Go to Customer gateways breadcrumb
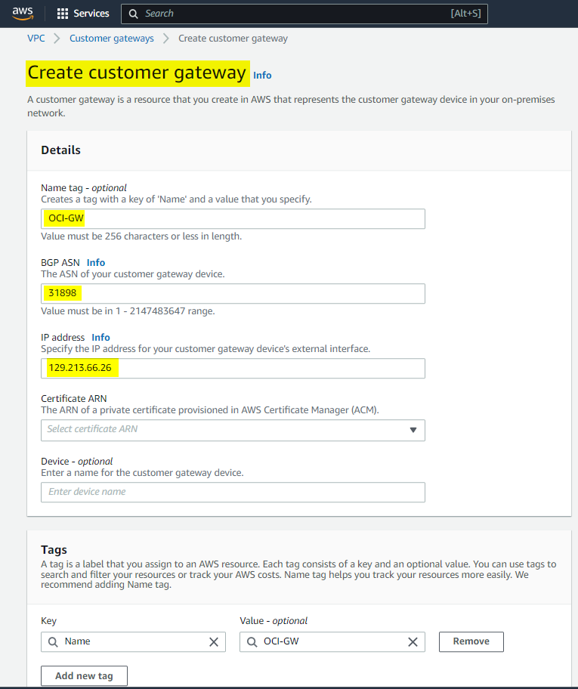Screen dimensions: 578x689 pyautogui.click(x=111, y=39)
